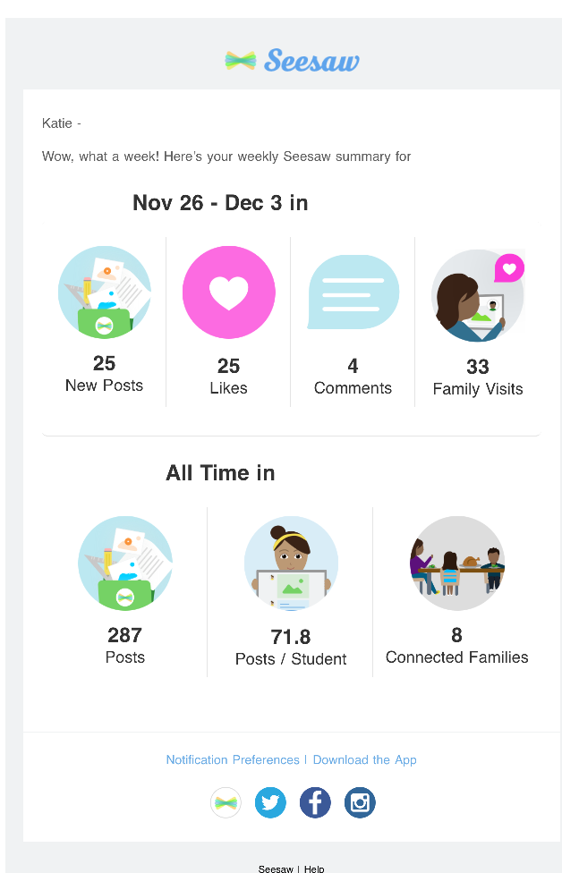
Task: Open the Notification Preferences link
Action: pyautogui.click(x=233, y=760)
